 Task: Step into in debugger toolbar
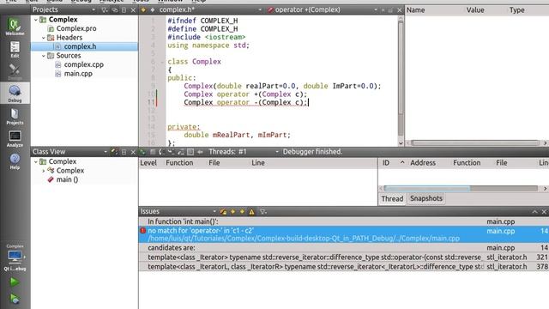coord(172,152)
